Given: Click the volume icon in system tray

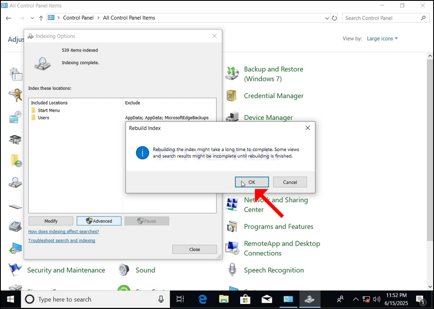Looking at the screenshot, I should coord(376,299).
